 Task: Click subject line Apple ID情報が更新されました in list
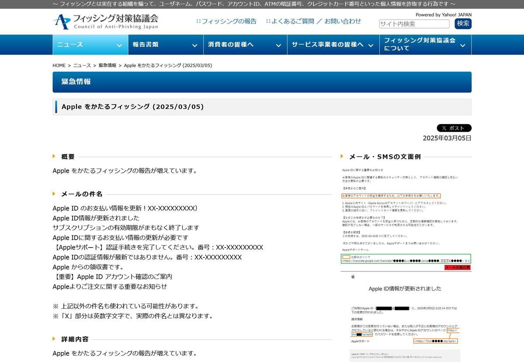click(x=96, y=218)
